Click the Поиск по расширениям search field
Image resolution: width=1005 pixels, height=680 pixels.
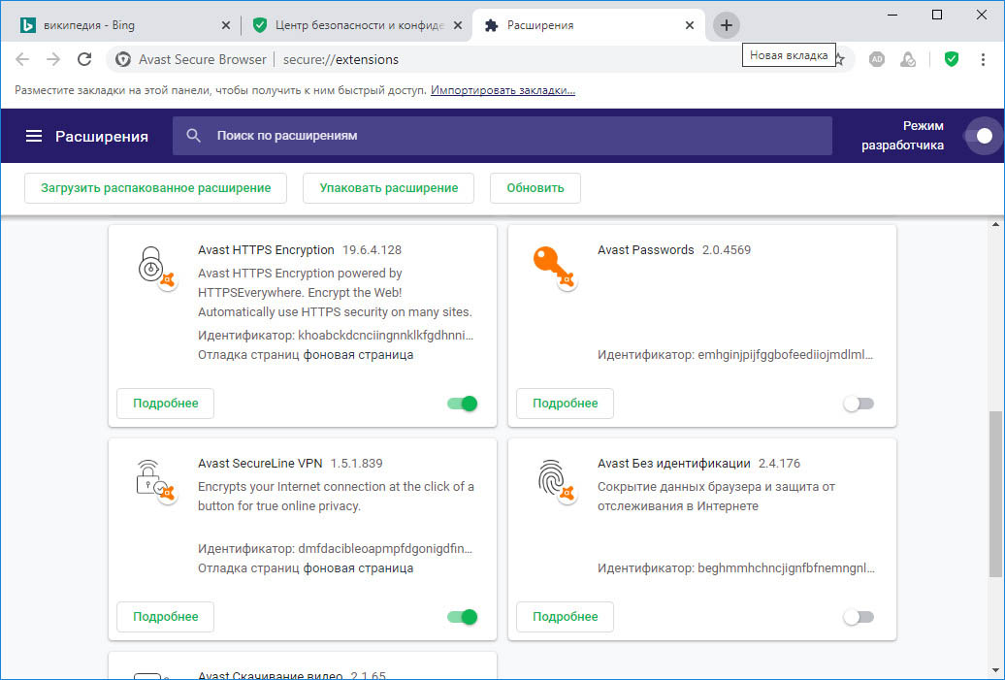point(502,136)
